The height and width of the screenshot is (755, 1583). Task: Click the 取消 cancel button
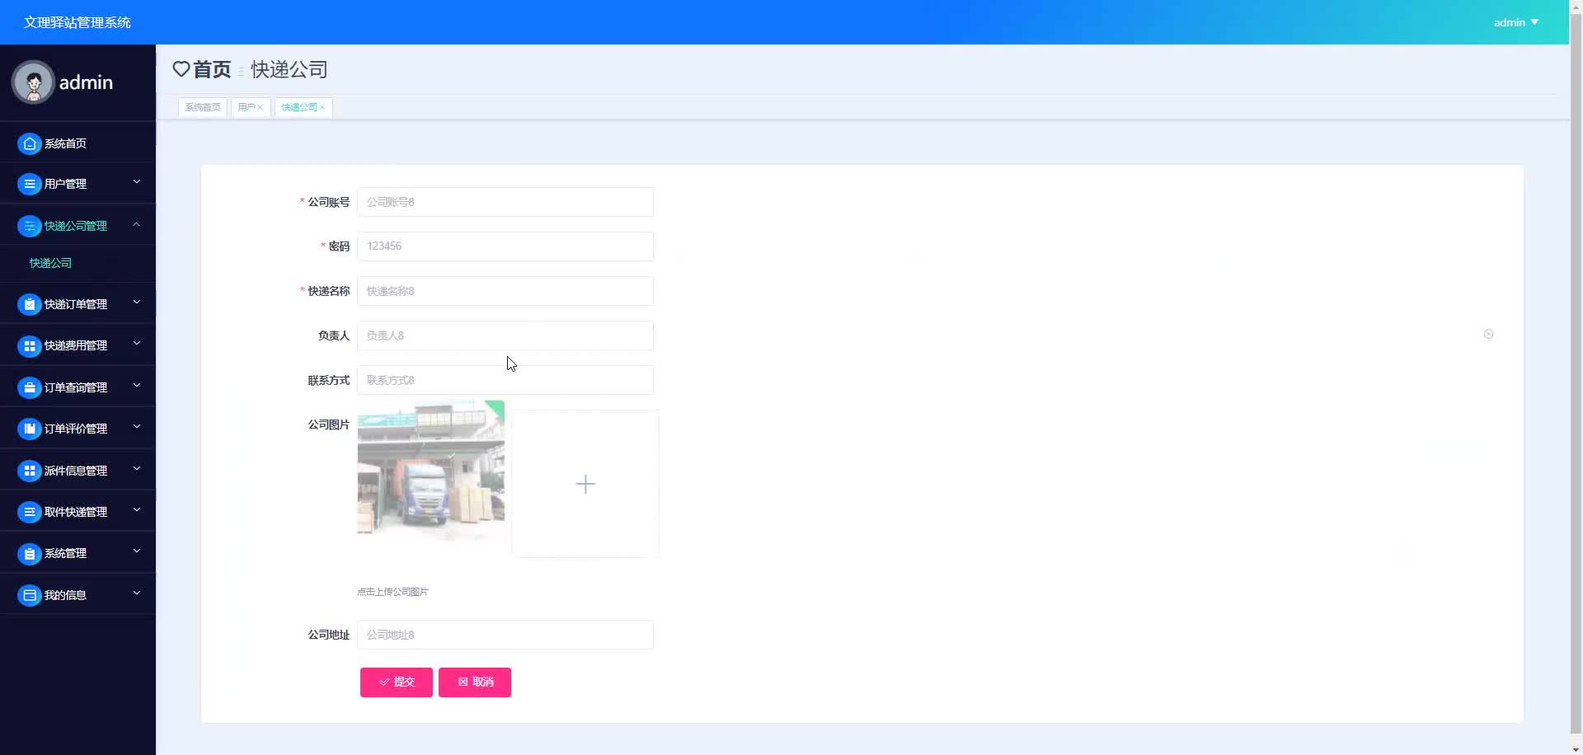[x=475, y=682]
